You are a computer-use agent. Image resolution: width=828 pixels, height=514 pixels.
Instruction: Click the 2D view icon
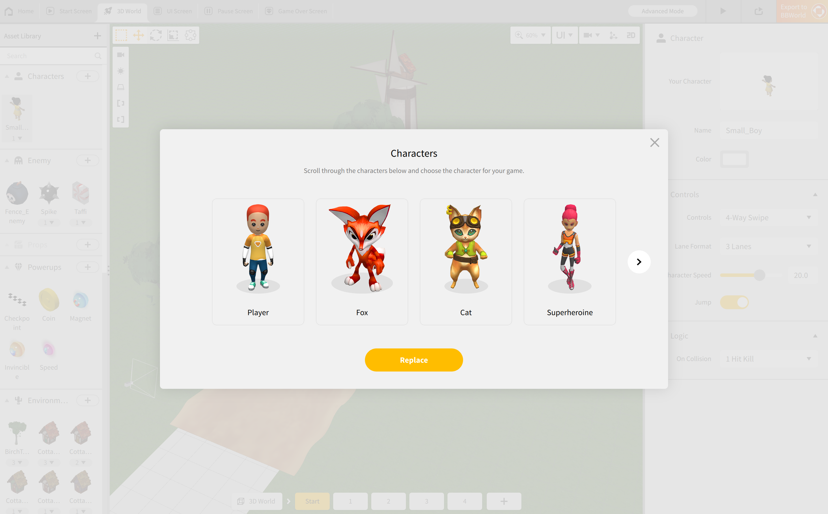pyautogui.click(x=631, y=35)
